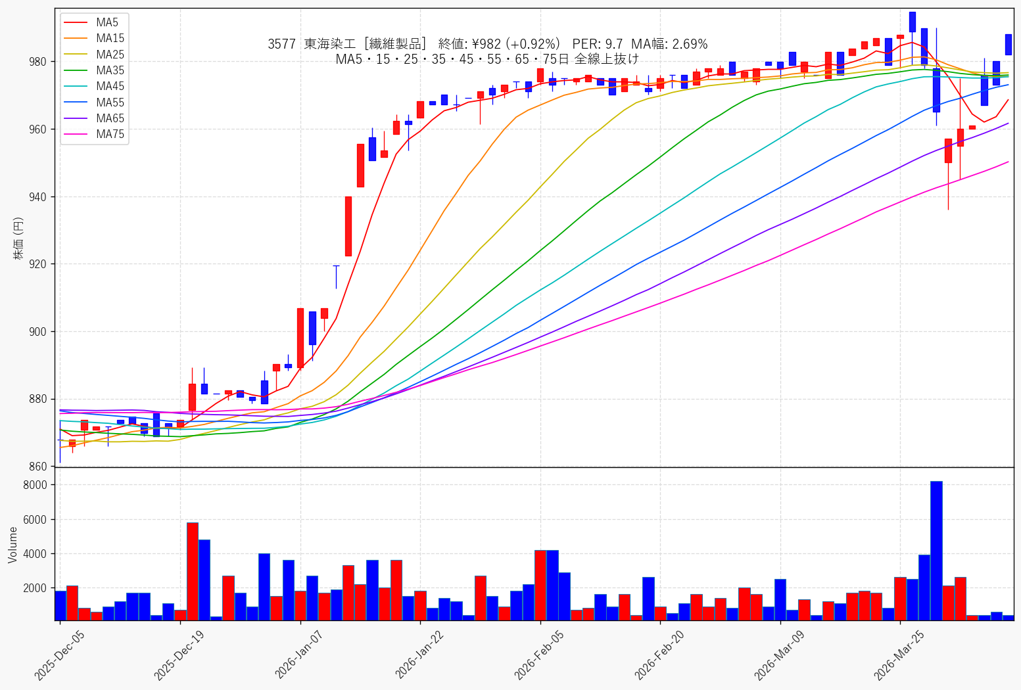Viewport: 1021px width, 690px height.
Task: Click the 980 price axis tick label
Action: [39, 62]
